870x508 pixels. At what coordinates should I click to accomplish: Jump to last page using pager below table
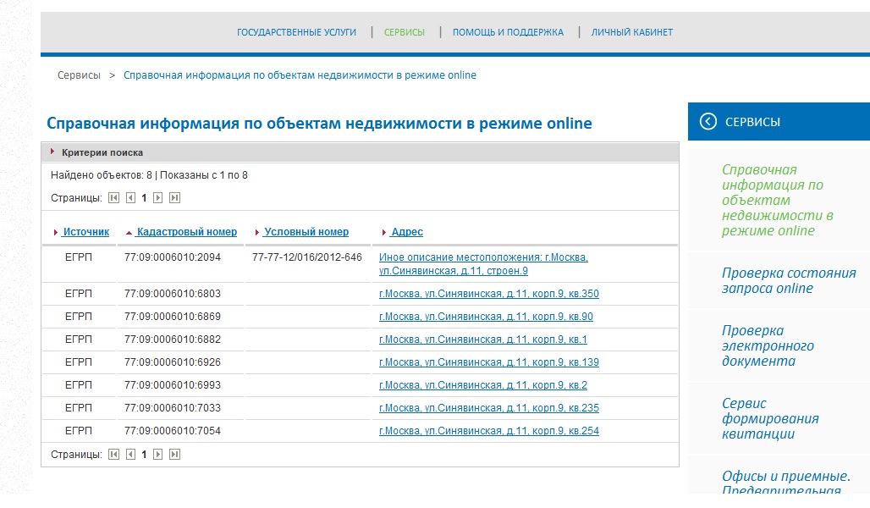pyautogui.click(x=174, y=455)
